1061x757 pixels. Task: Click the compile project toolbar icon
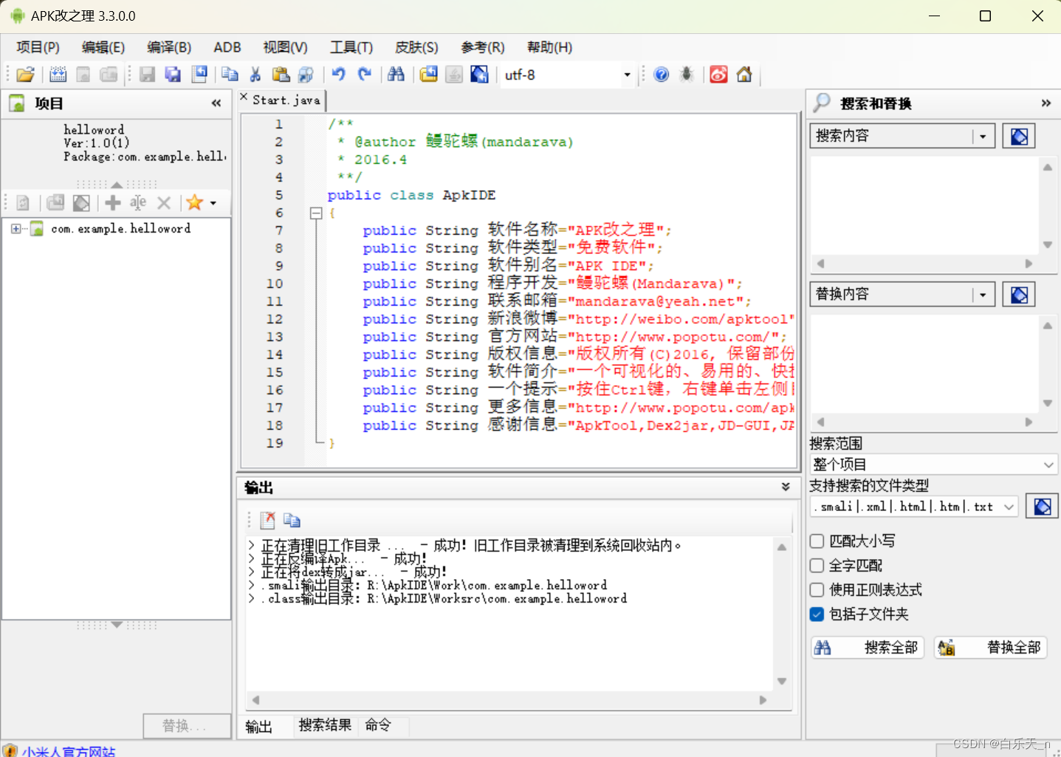pyautogui.click(x=58, y=75)
